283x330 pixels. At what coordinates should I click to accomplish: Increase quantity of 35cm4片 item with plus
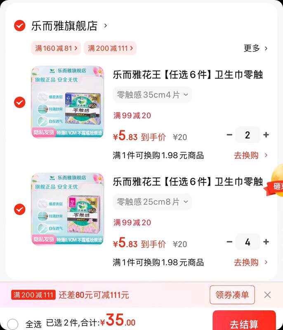(x=266, y=135)
